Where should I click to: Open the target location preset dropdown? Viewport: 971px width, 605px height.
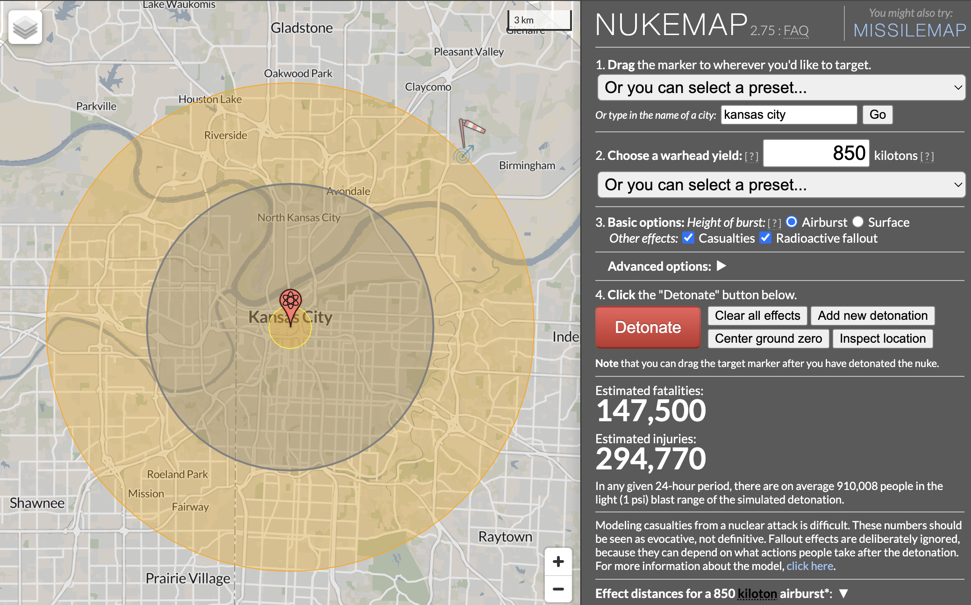pyautogui.click(x=781, y=87)
